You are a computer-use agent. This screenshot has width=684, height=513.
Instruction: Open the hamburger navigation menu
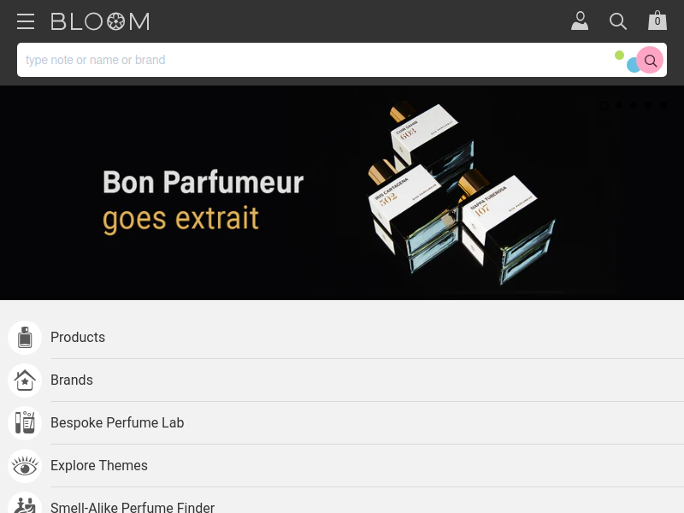26,21
